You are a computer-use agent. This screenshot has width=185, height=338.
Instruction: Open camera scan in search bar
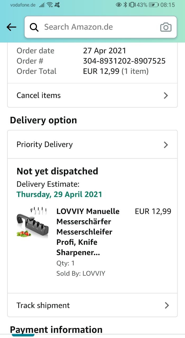(x=166, y=27)
